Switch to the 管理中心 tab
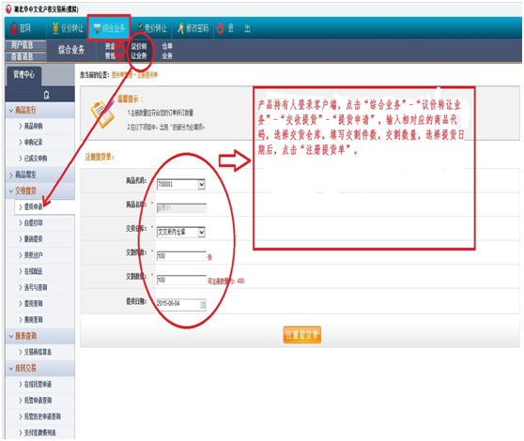The height and width of the screenshot is (441, 524). 23,74
